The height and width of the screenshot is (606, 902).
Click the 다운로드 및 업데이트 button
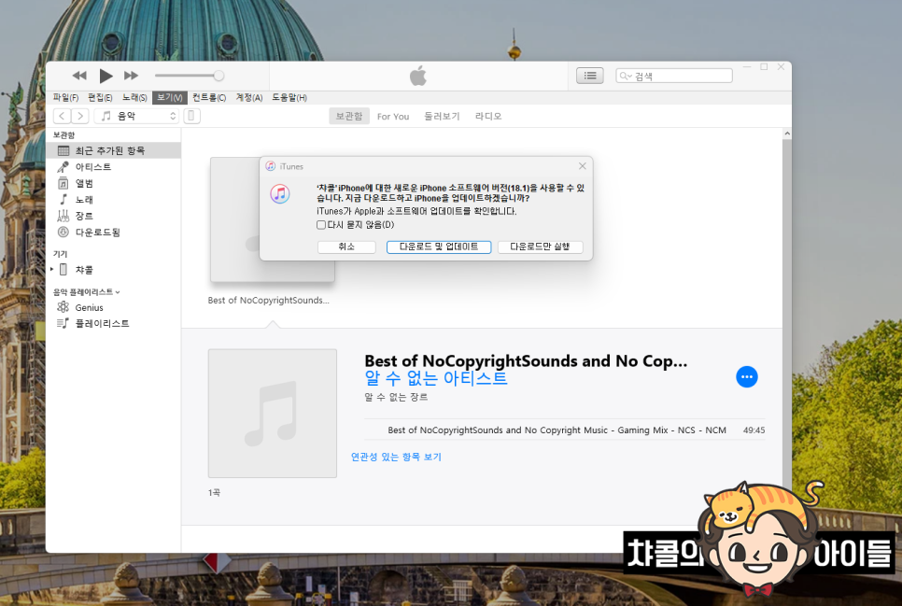pos(438,247)
